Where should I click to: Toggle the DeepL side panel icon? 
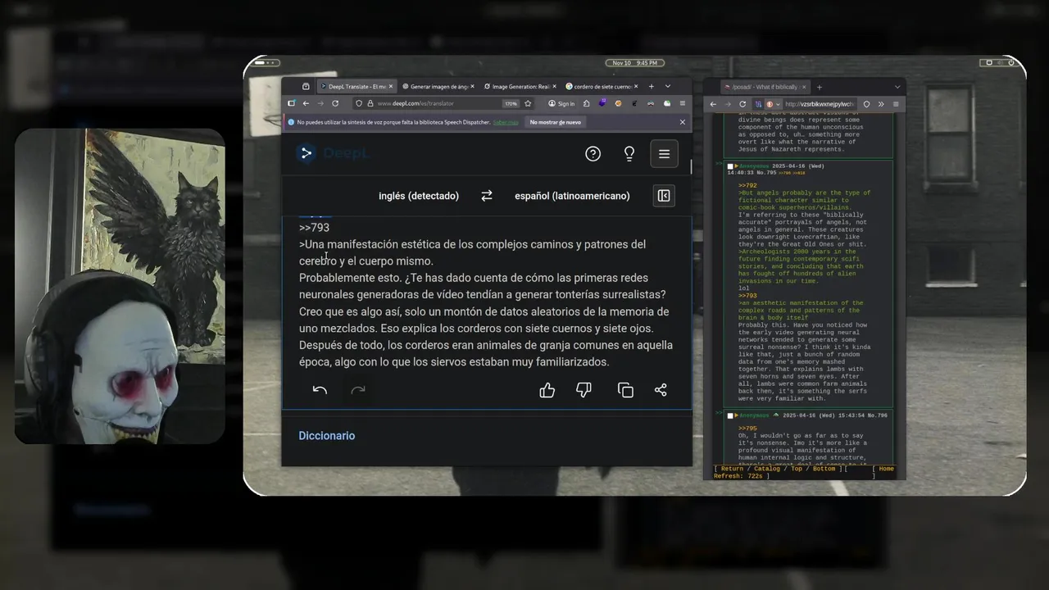pos(664,196)
